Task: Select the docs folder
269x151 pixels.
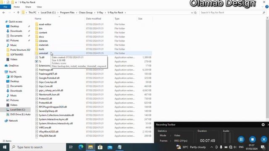Action: (x=41, y=36)
